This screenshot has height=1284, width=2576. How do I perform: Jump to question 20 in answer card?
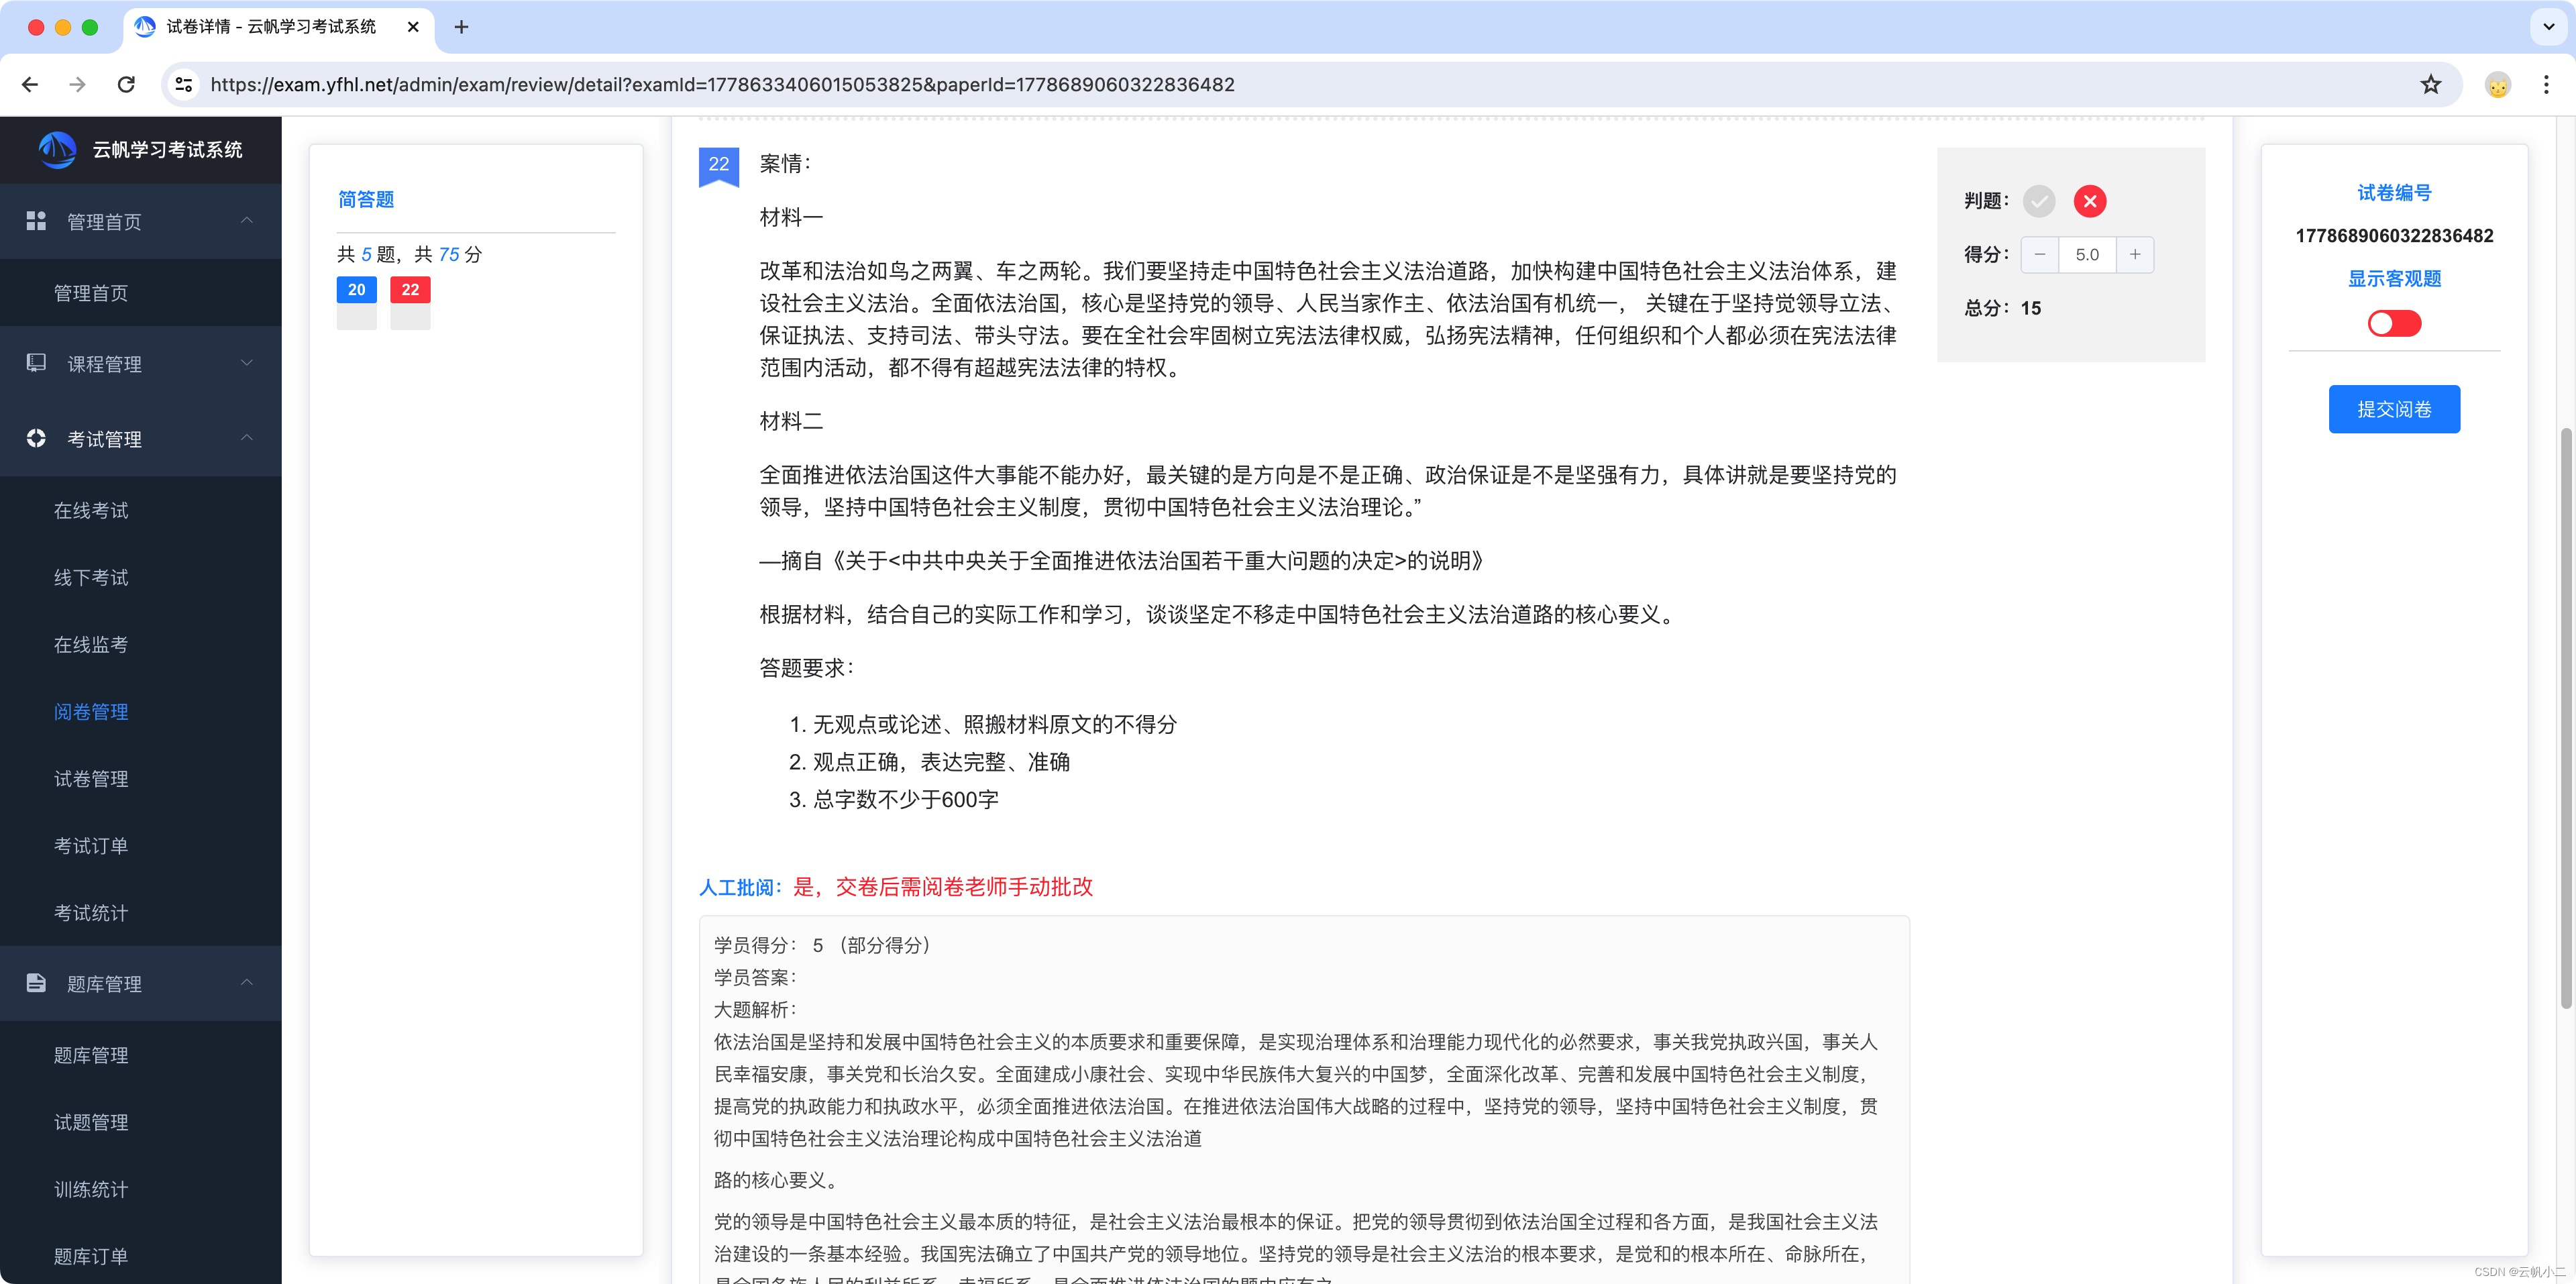357,302
